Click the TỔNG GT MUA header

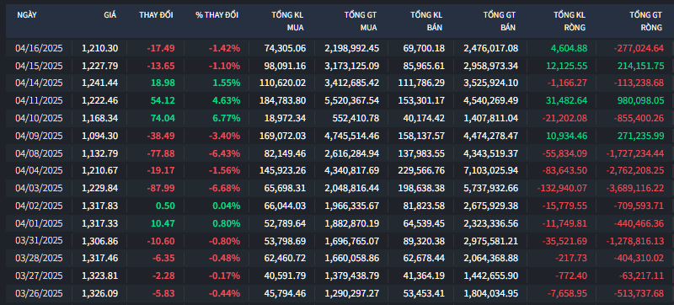point(361,21)
